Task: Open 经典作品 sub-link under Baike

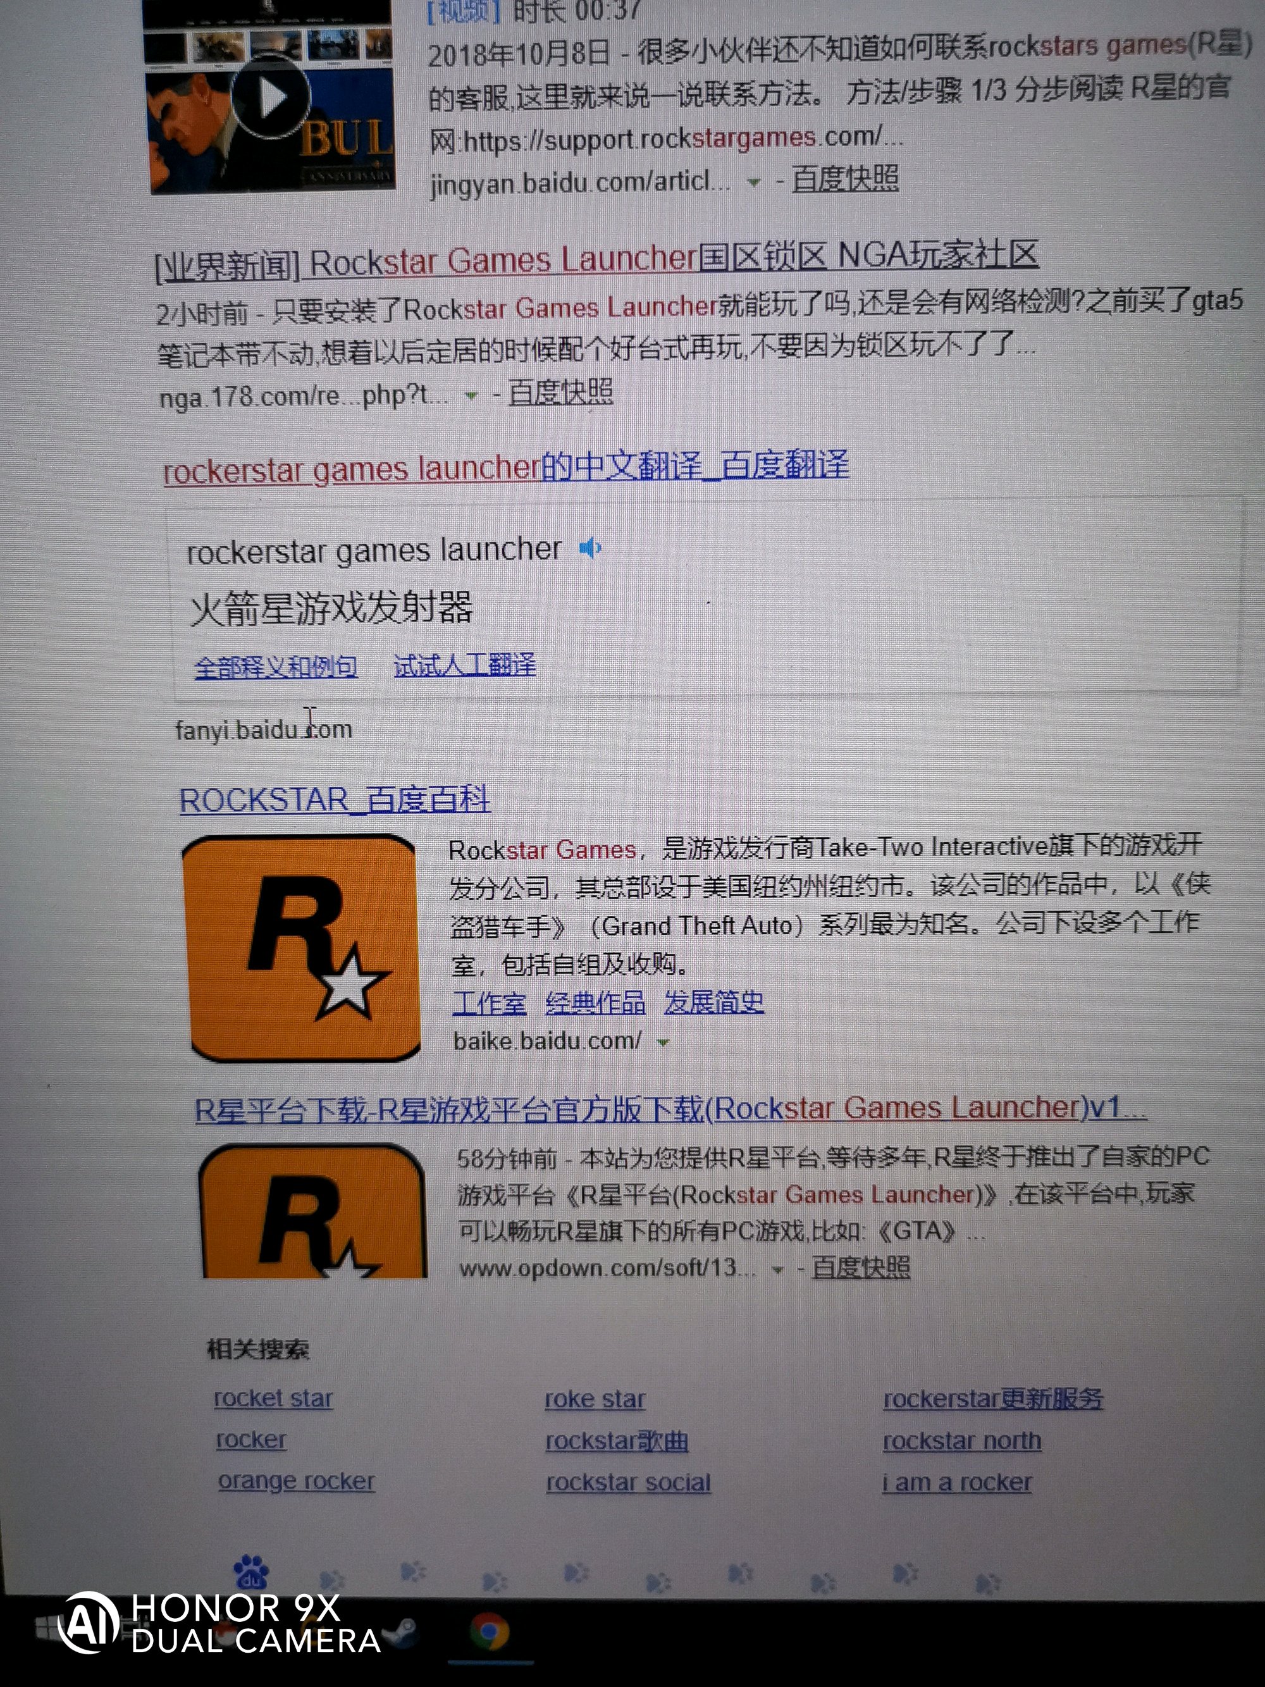Action: pyautogui.click(x=595, y=1003)
